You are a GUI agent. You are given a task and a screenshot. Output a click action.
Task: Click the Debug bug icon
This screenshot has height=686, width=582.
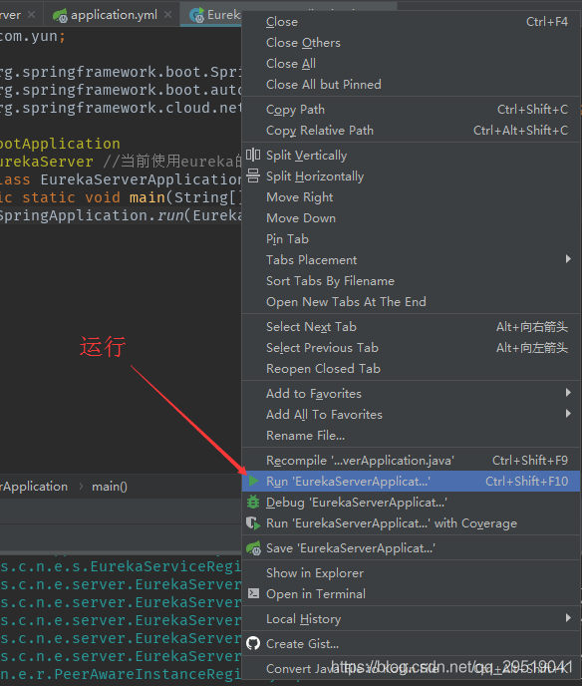pyautogui.click(x=253, y=502)
